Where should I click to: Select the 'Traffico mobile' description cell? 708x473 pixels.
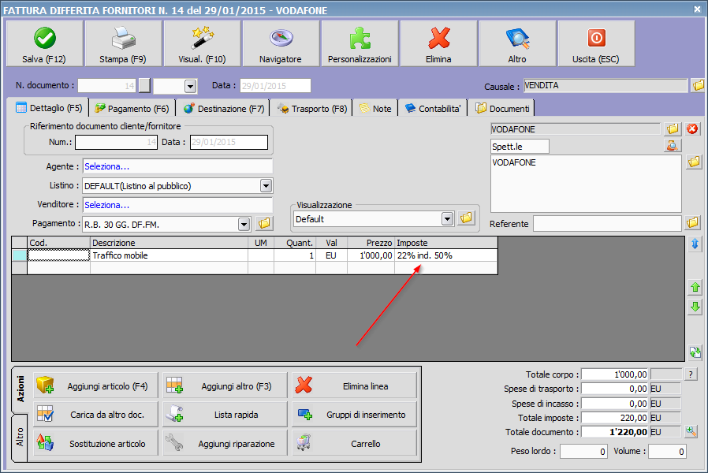(169, 255)
